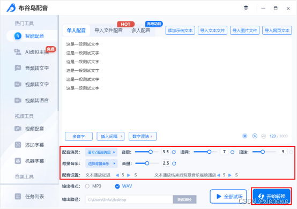Click the 导入图片文件 button
This screenshot has height=209, width=297.
point(244,31)
